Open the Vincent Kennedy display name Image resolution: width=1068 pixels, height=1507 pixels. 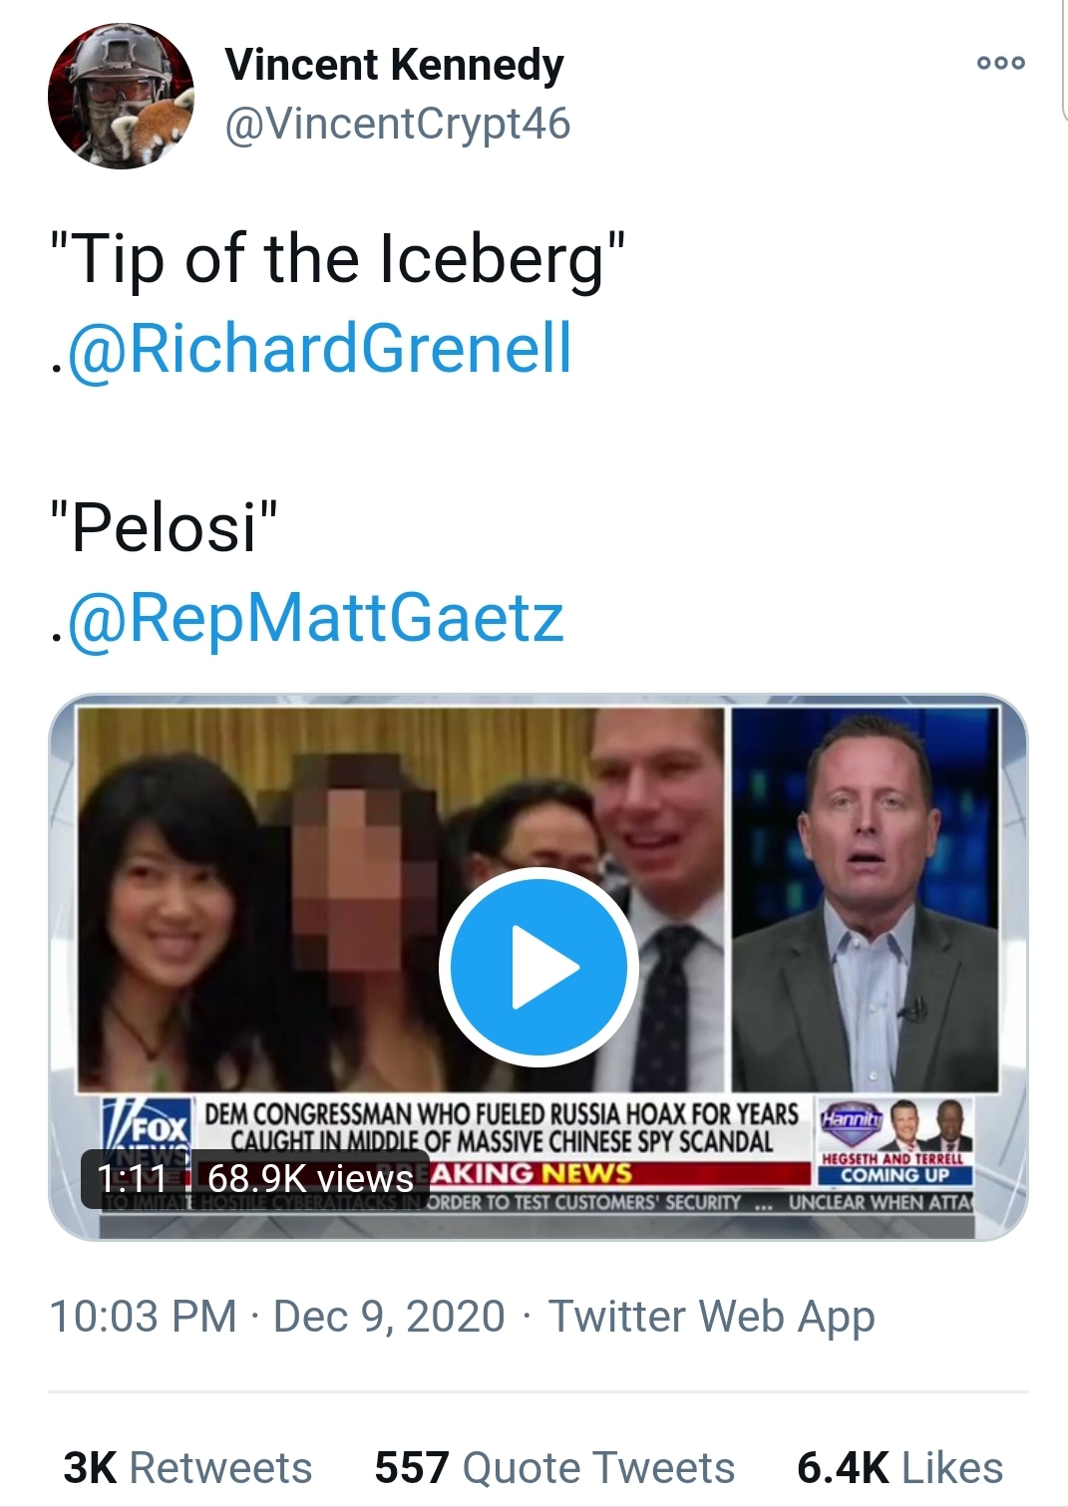[394, 65]
